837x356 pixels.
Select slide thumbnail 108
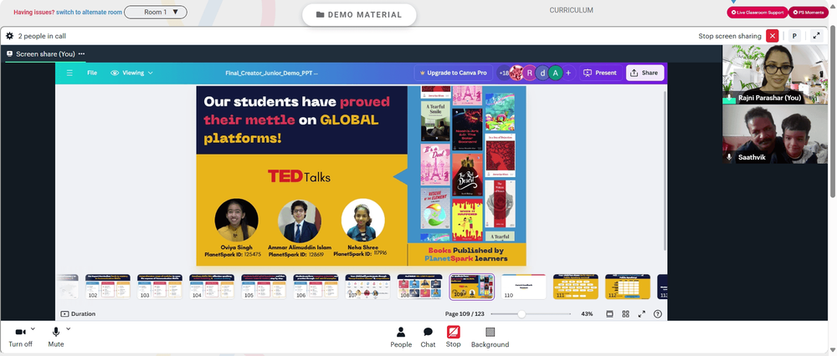[x=419, y=287]
